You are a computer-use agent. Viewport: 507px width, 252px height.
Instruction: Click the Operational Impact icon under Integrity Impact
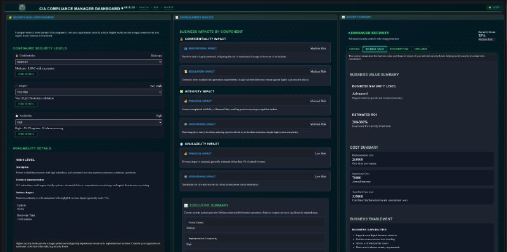click(x=186, y=124)
